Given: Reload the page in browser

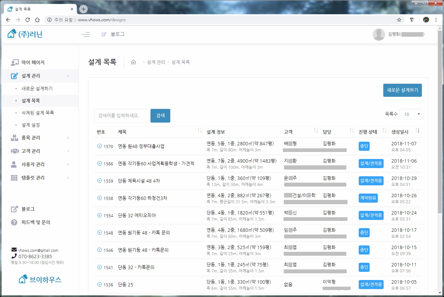Looking at the screenshot, I should point(28,20).
